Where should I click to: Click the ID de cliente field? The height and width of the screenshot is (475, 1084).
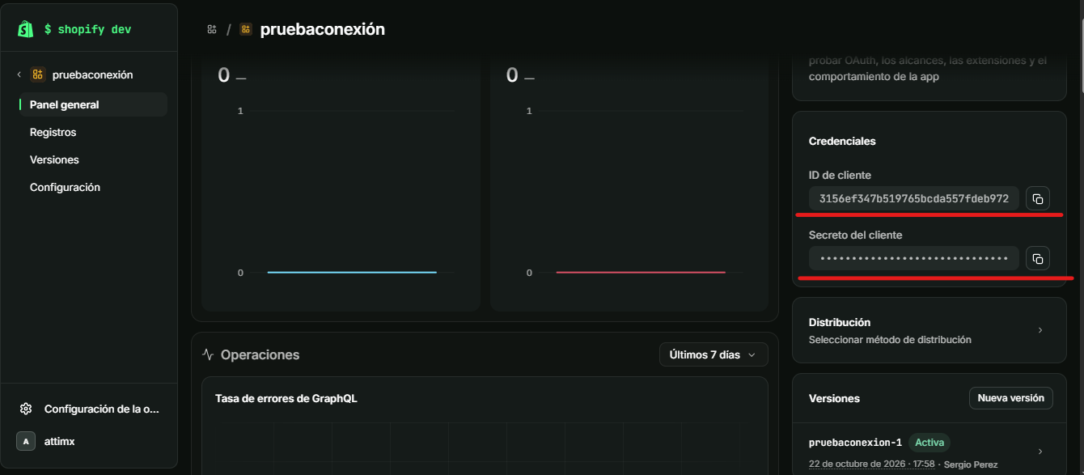click(x=914, y=198)
